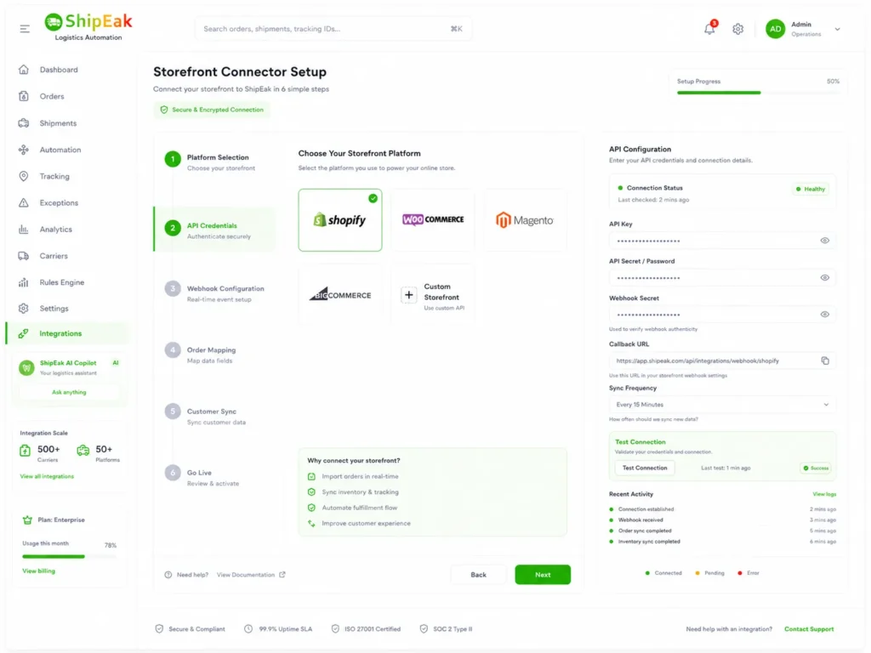Screen dimensions: 871x653
Task: Click the sidebar Settings gear icon
Action: [x=23, y=308]
